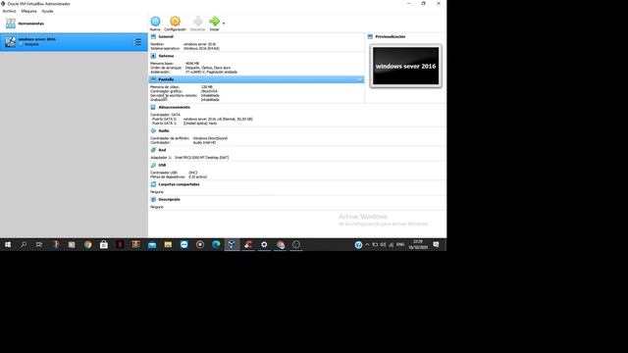628x353 pixels.
Task: Click the USB section icon
Action: pos(153,166)
